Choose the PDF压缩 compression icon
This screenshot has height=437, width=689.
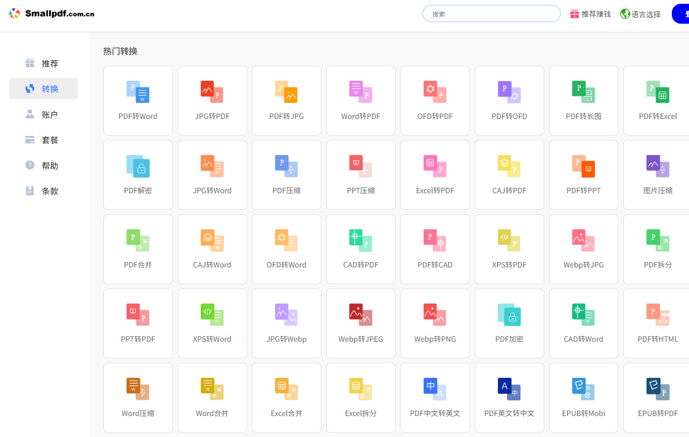(x=286, y=166)
